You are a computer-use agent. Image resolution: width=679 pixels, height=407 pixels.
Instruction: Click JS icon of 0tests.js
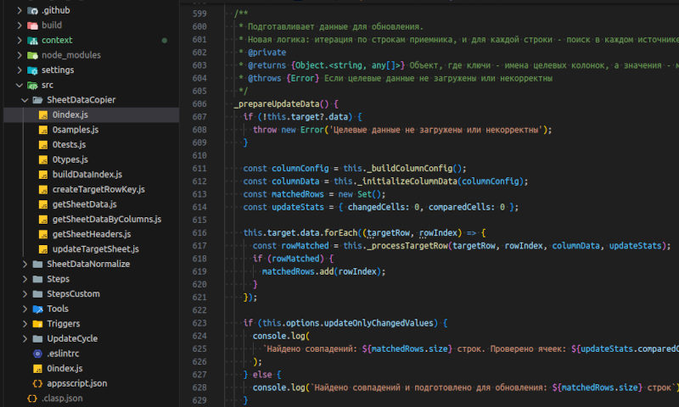[x=43, y=144]
